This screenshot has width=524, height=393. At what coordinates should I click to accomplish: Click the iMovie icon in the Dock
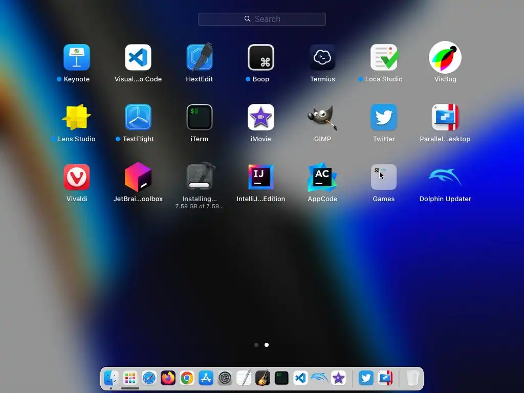click(x=339, y=378)
